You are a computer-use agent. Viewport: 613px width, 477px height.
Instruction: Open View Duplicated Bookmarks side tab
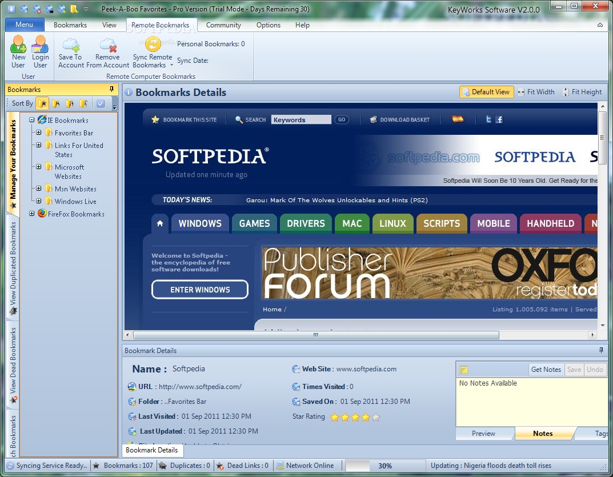13,269
